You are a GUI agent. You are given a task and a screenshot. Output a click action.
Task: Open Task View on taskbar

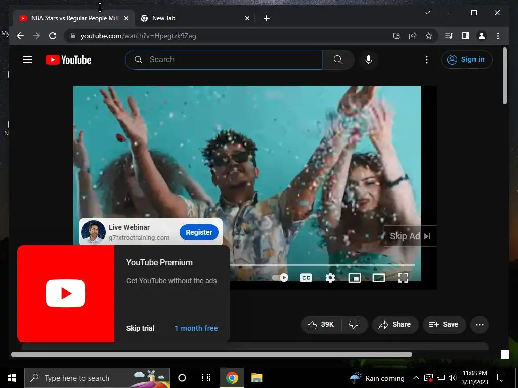[206, 378]
